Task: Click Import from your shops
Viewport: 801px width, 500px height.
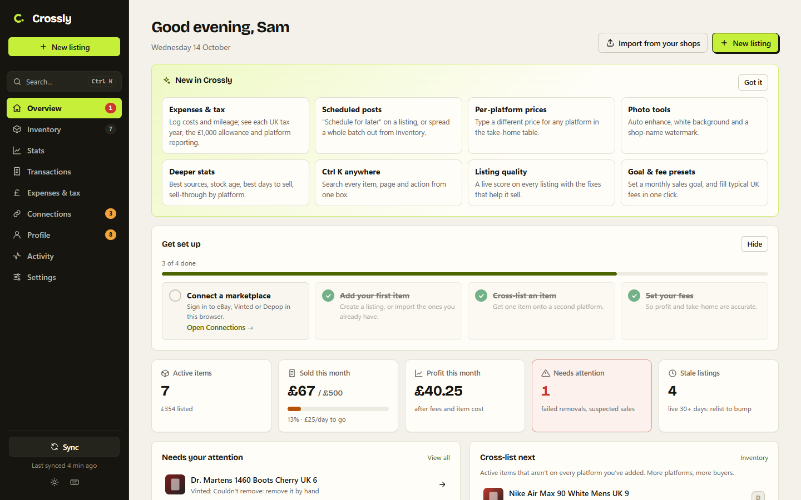Action: (652, 43)
